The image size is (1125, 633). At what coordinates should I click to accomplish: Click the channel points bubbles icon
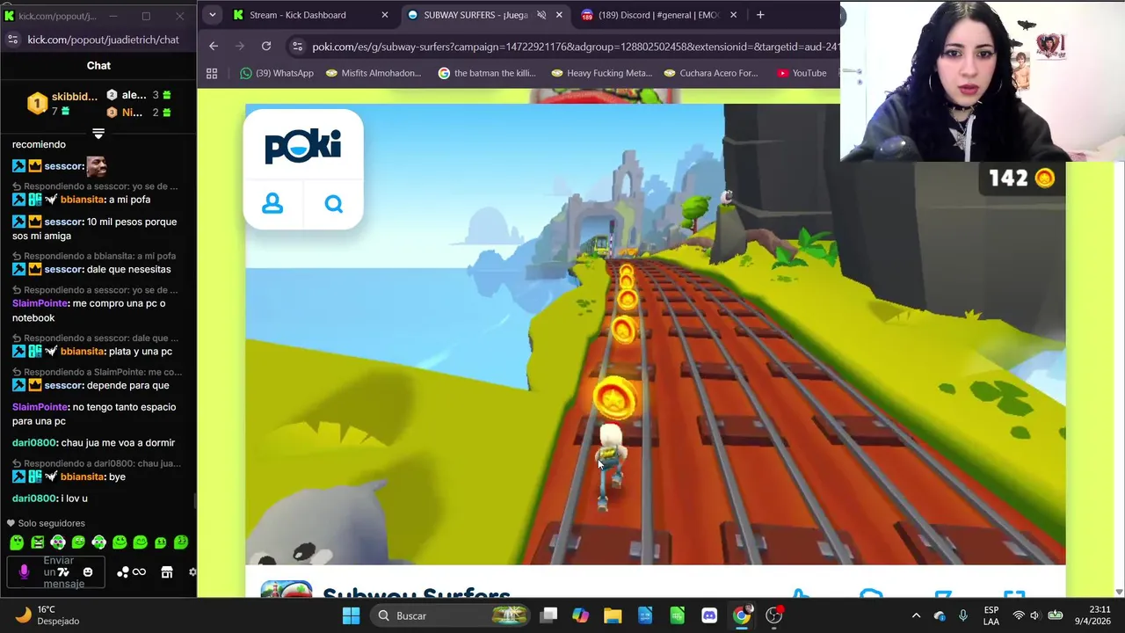click(123, 572)
